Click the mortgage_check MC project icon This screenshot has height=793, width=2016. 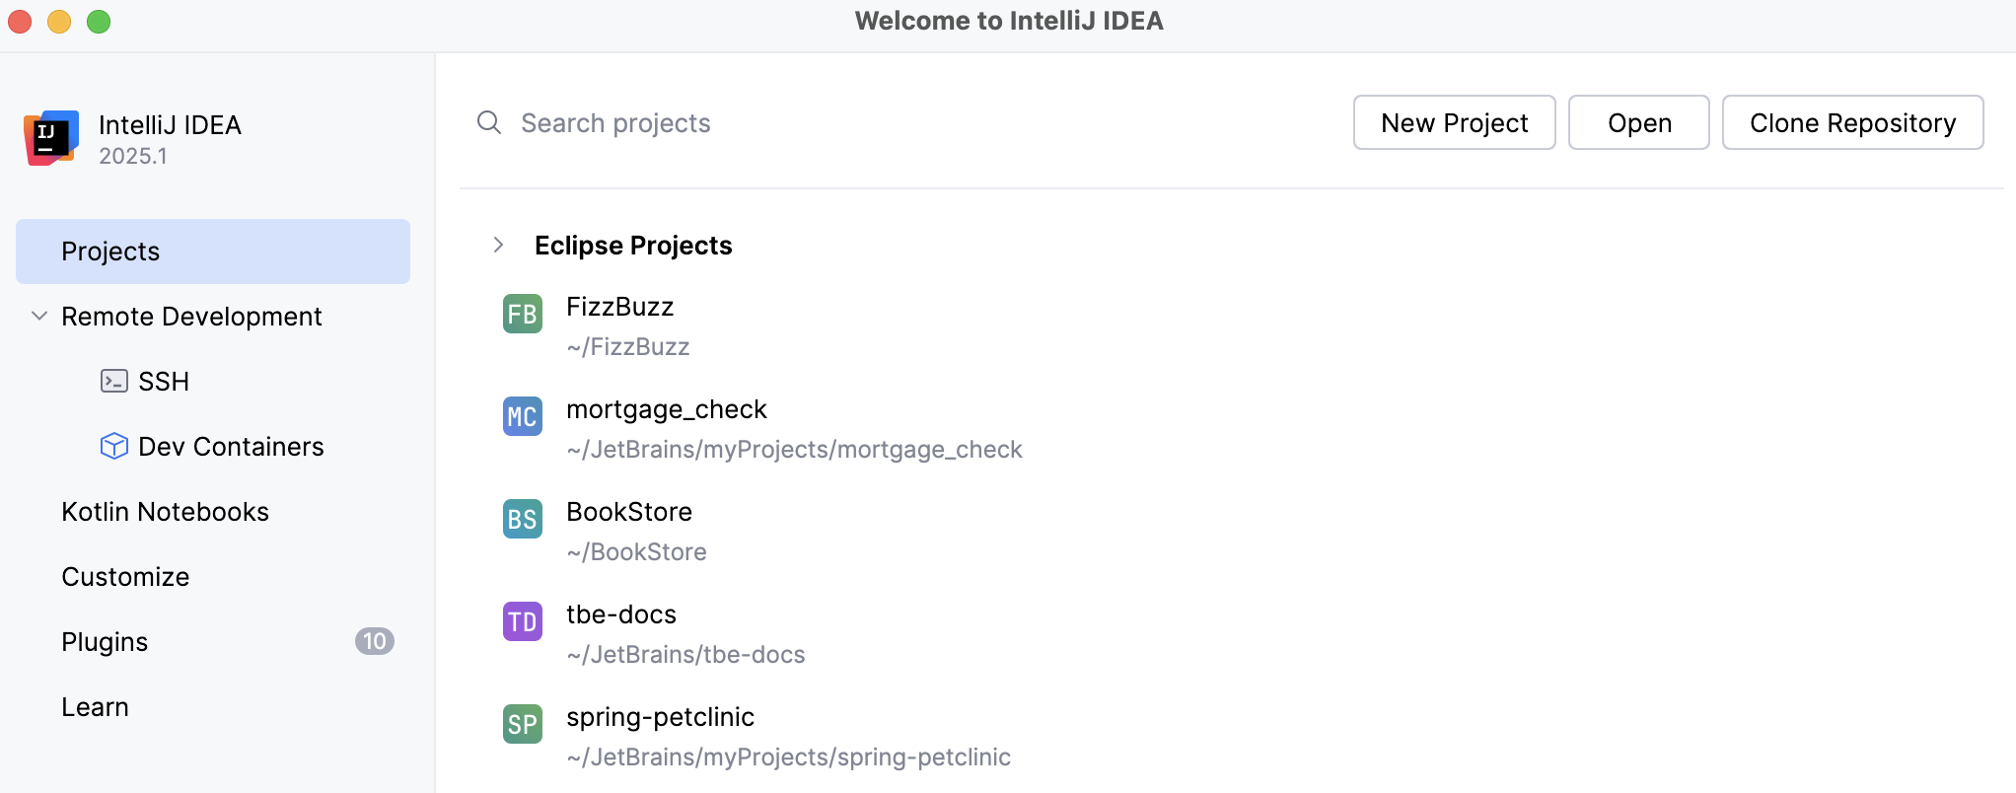pyautogui.click(x=522, y=416)
